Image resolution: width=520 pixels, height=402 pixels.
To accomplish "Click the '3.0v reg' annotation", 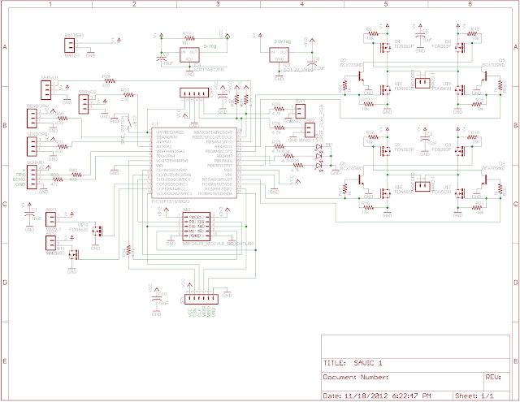I will [x=283, y=41].
